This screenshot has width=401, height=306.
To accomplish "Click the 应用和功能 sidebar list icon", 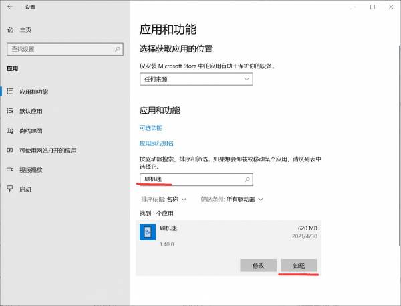I will pyautogui.click(x=10, y=92).
